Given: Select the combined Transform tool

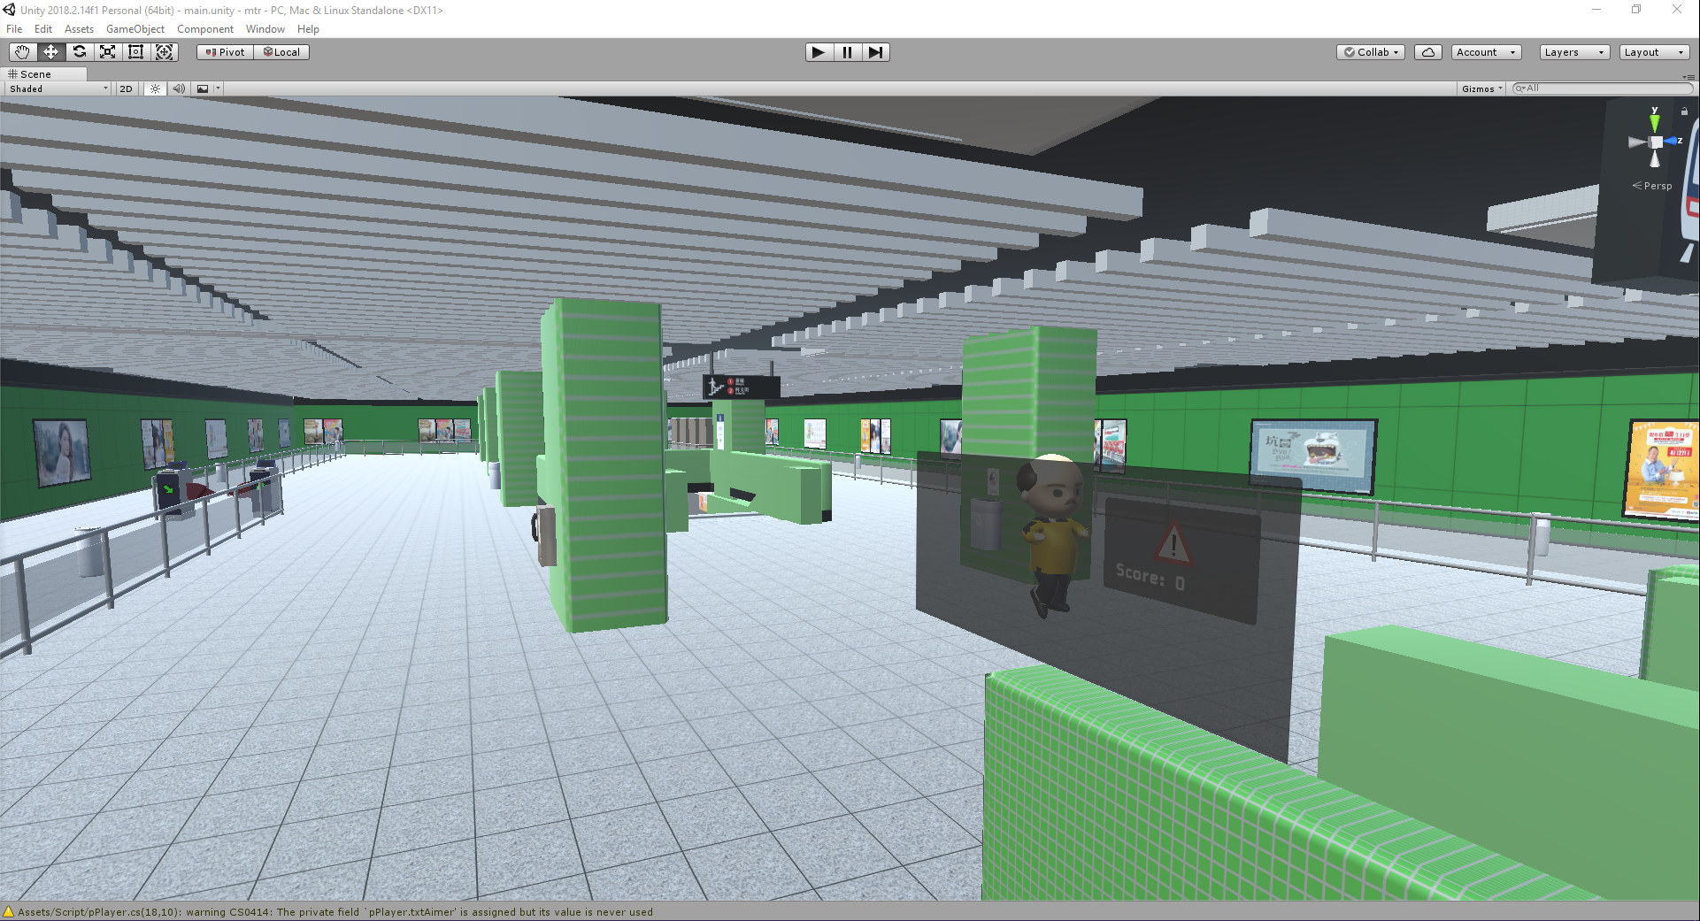Looking at the screenshot, I should pyautogui.click(x=165, y=52).
